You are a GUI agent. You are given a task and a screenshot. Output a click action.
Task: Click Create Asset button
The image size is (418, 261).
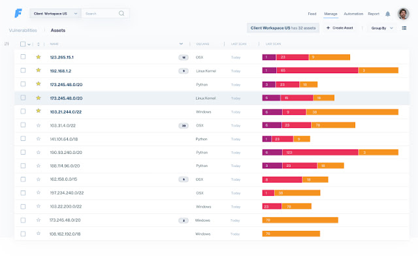click(340, 28)
